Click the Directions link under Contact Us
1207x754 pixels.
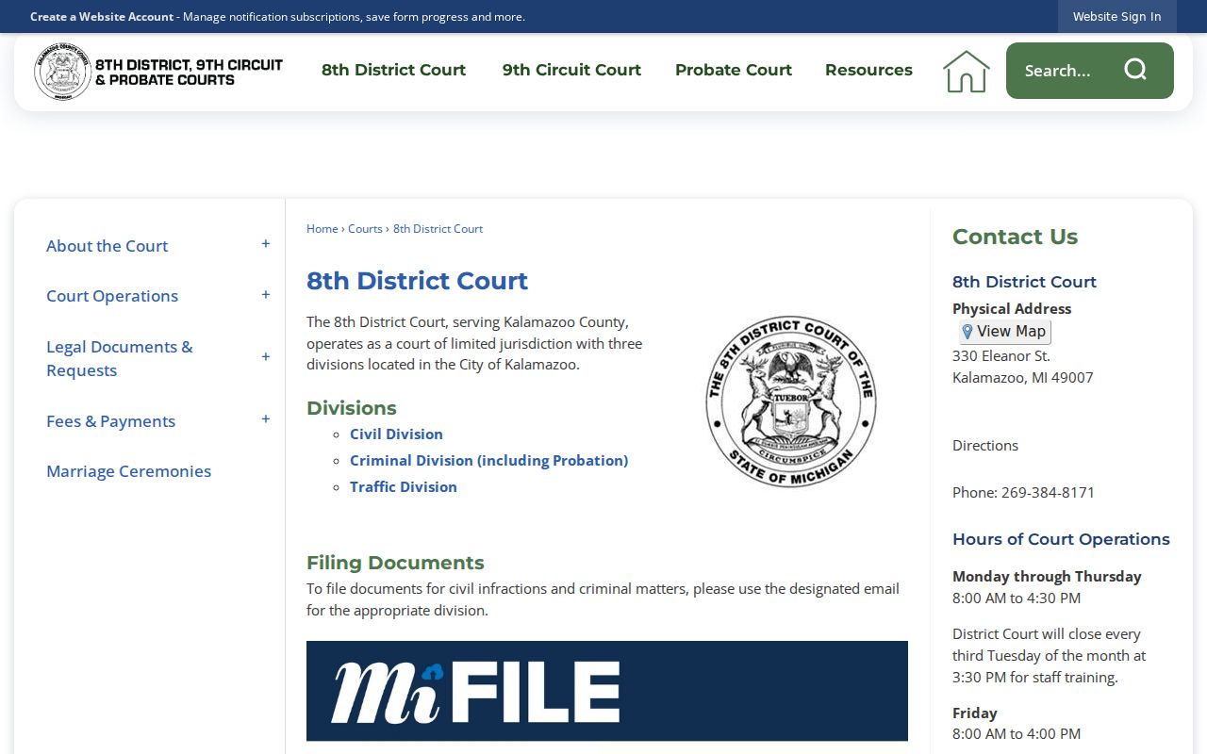point(985,445)
